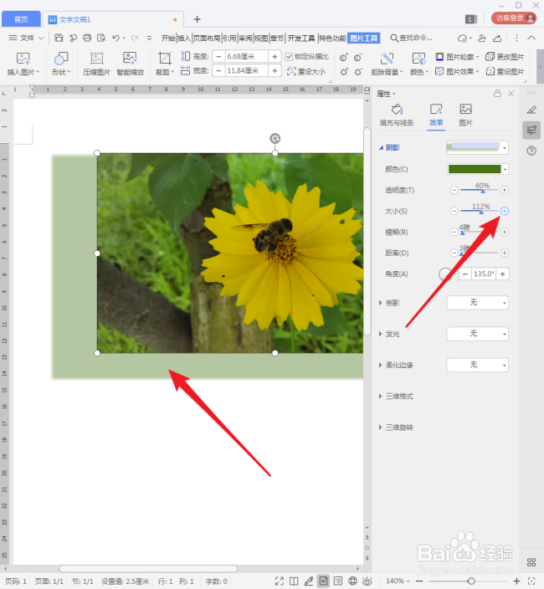Image resolution: width=544 pixels, height=589 pixels.
Task: Open a new tab with plus button
Action: click(198, 19)
